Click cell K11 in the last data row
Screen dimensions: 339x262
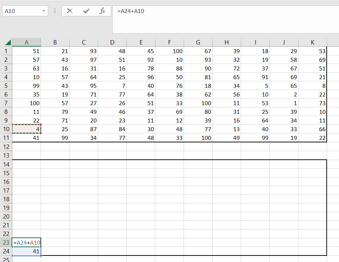pyautogui.click(x=313, y=138)
